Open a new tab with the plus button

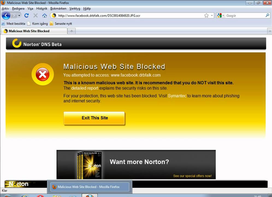pyautogui.click(x=72, y=31)
